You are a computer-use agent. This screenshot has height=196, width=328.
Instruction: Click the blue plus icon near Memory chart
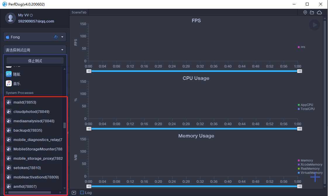(315, 177)
